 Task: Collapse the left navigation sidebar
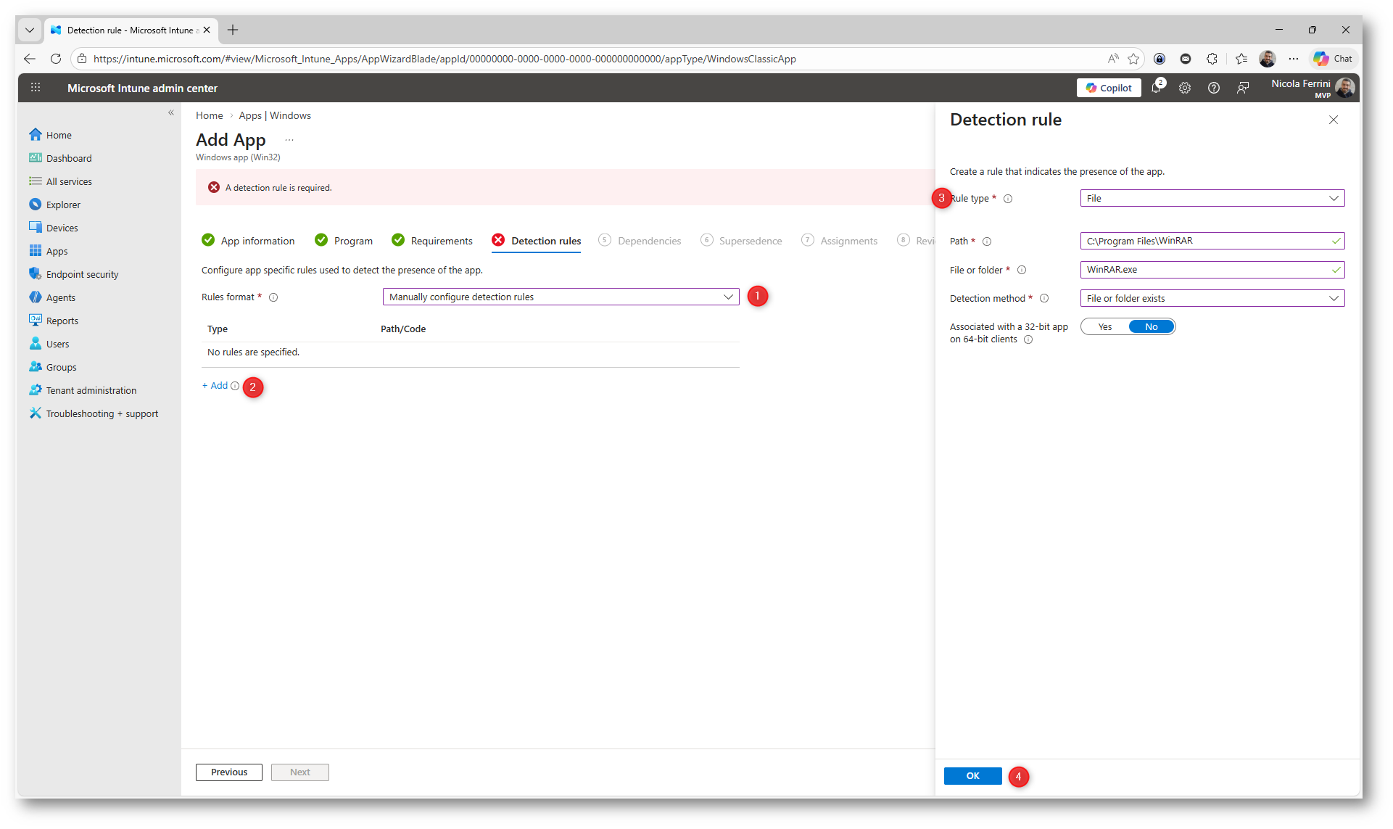tap(171, 112)
